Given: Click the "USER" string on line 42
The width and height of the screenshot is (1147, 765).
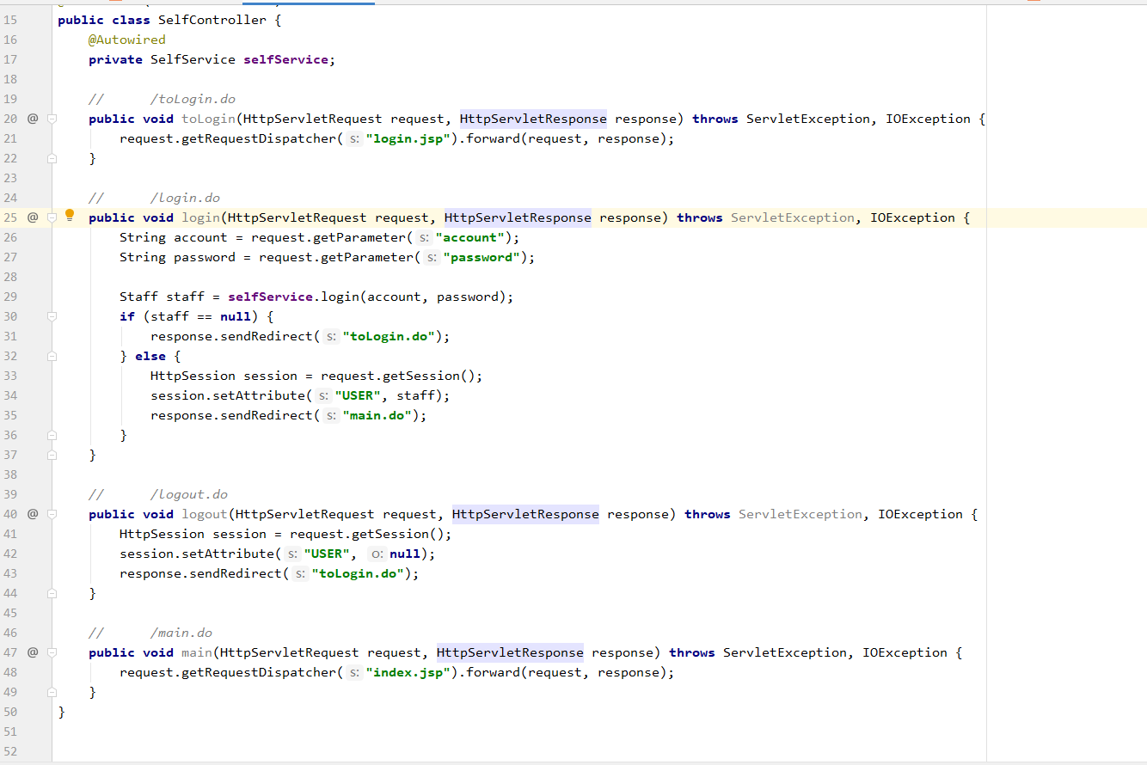Looking at the screenshot, I should coord(327,554).
